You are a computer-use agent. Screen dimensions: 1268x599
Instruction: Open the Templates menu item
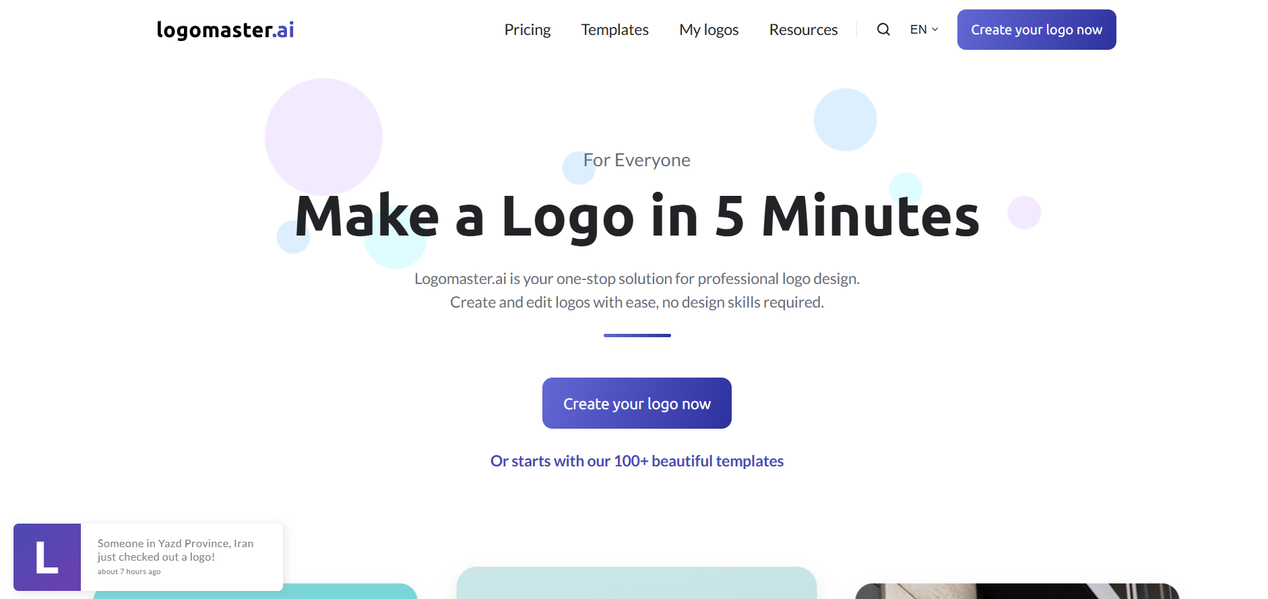pos(614,30)
